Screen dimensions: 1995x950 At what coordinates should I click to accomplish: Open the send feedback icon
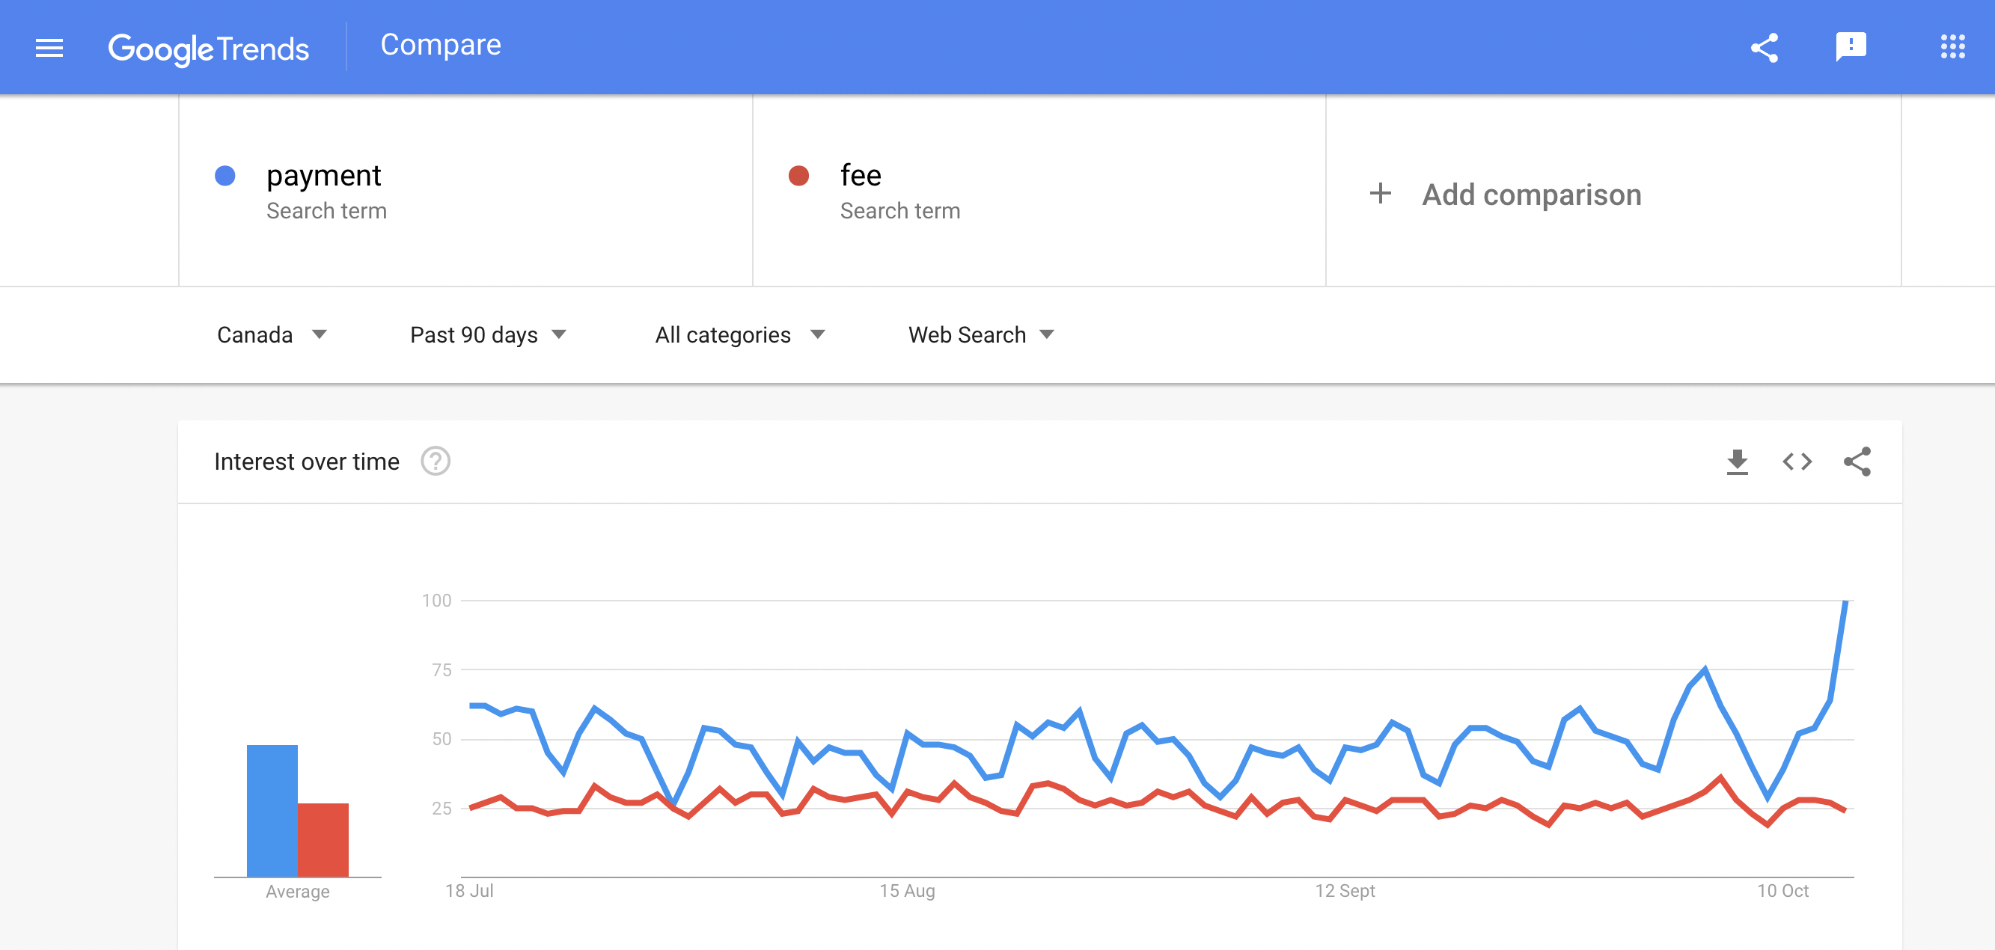(x=1850, y=46)
